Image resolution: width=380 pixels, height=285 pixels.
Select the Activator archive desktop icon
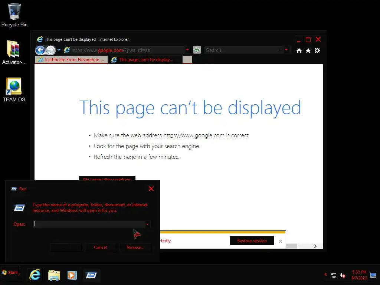14,53
